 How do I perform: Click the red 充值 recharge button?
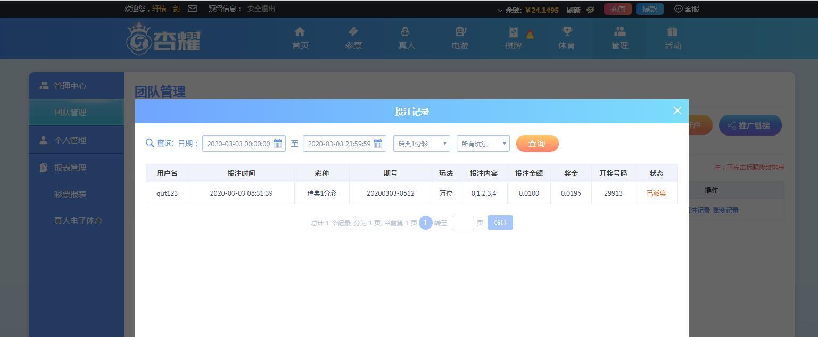point(618,9)
